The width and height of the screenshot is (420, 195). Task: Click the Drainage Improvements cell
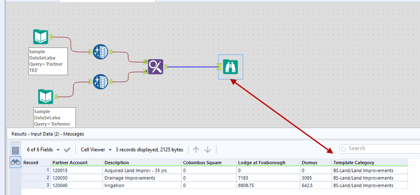(x=142, y=178)
